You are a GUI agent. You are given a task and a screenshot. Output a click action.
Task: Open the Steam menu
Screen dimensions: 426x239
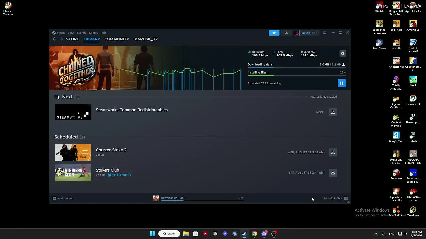(59, 33)
